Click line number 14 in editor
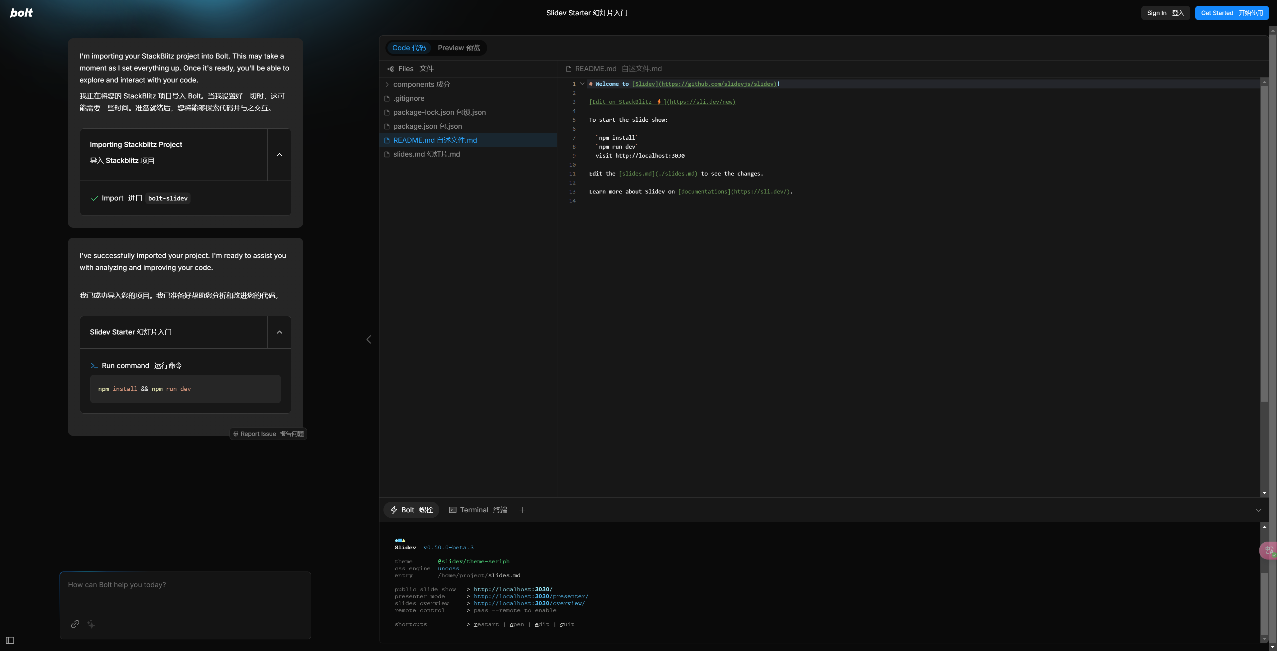This screenshot has width=1277, height=651. point(573,200)
